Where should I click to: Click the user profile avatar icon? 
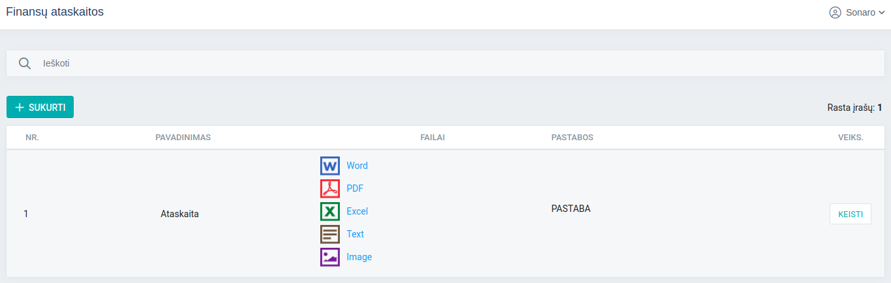(835, 12)
